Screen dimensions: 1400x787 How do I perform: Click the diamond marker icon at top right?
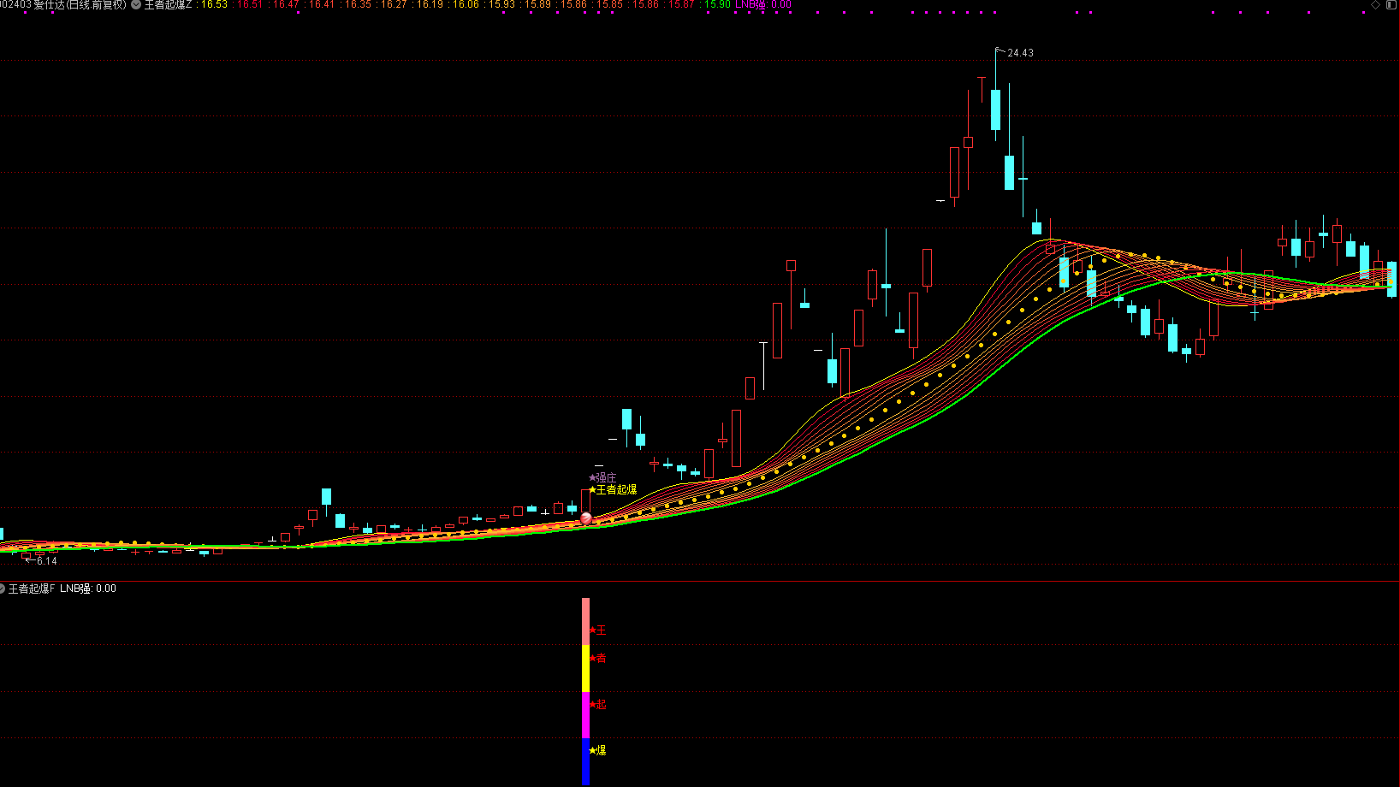(1376, 4)
